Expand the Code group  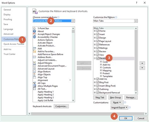click(101, 62)
